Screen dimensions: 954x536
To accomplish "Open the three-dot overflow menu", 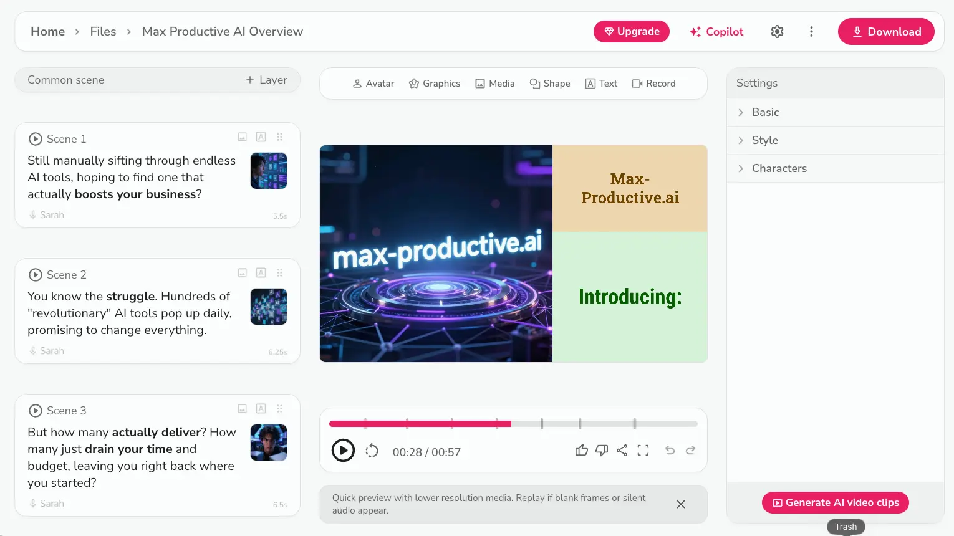I will [811, 31].
